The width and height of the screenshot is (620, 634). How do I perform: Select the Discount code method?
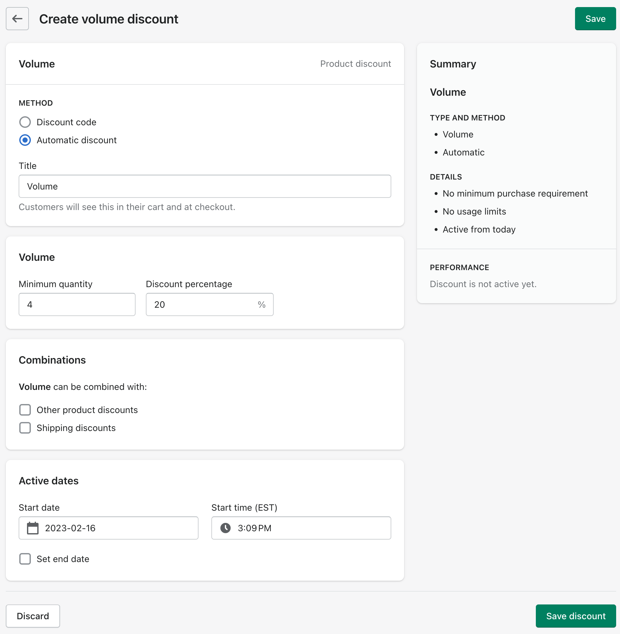click(25, 122)
